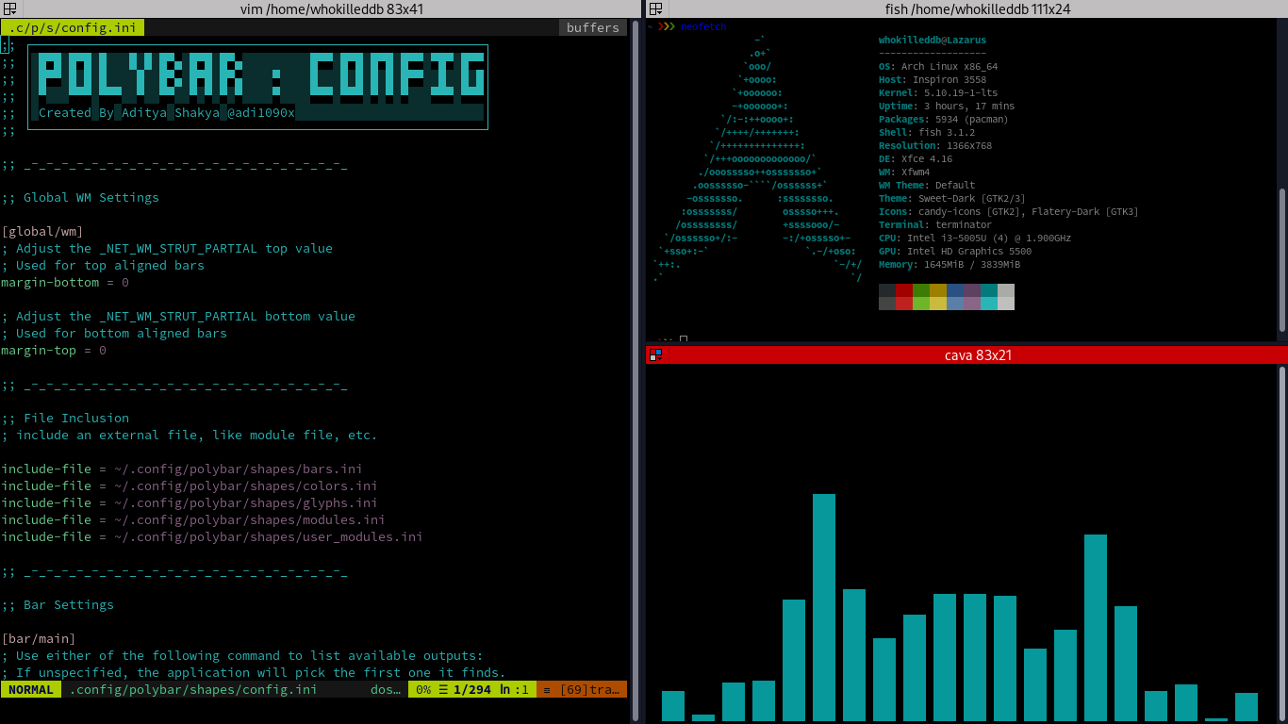Select the .c/p/s/config.ini tab label
1288x724 pixels.
72,27
